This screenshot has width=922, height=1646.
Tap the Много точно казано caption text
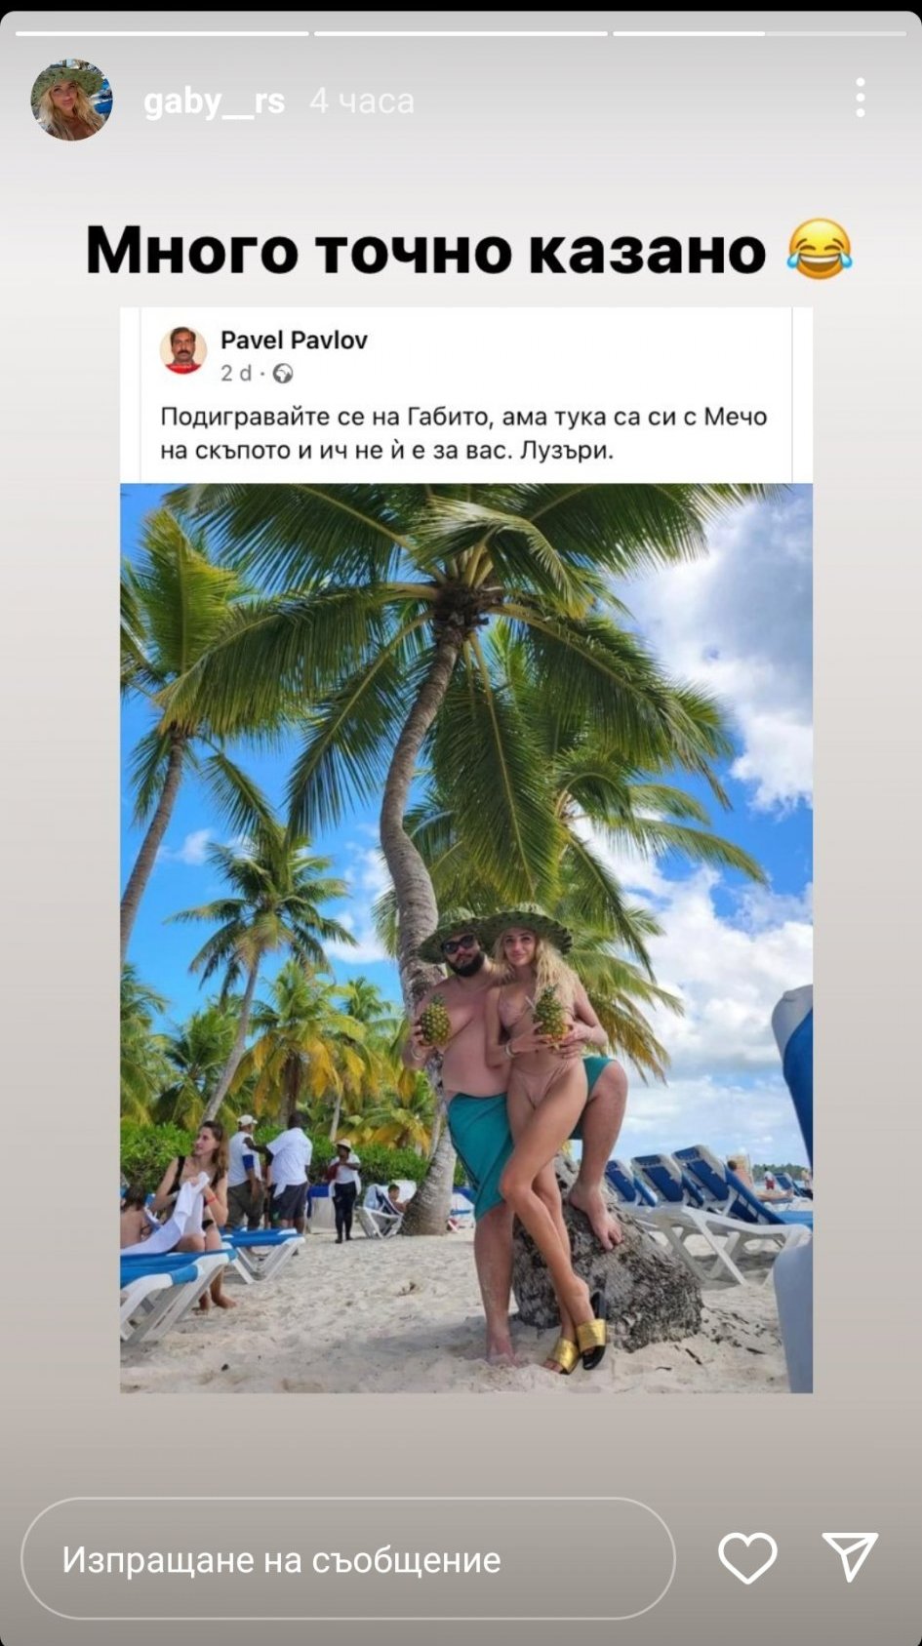pos(425,250)
